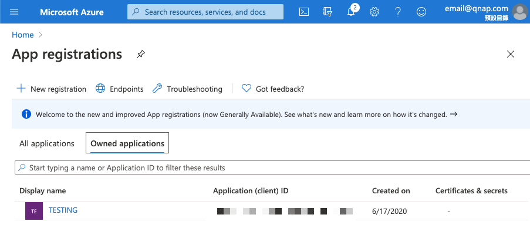Screen dimensions: 530x238
Task: Click New registration
Action: 51,89
